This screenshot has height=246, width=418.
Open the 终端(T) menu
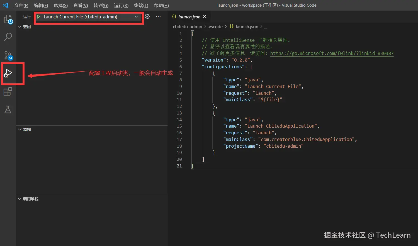tap(141, 5)
